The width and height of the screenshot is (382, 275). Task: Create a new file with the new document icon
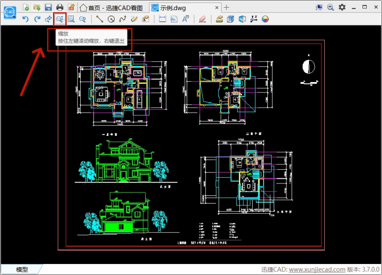pos(26,7)
